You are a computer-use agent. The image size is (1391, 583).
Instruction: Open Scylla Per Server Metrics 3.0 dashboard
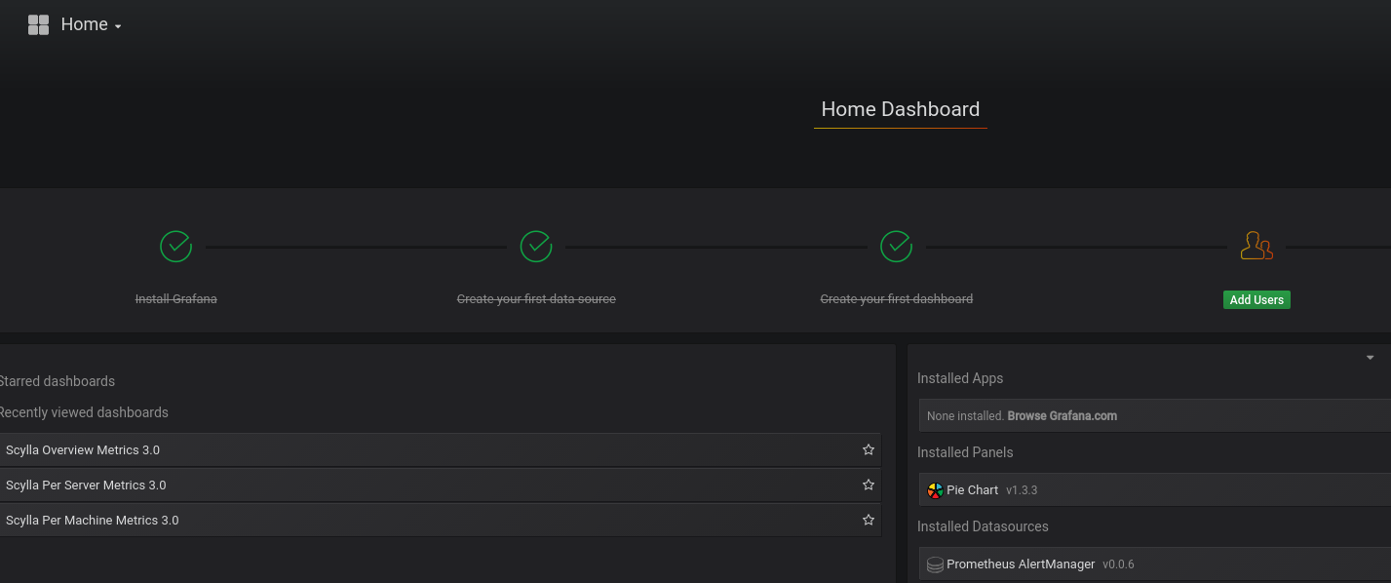pos(86,485)
